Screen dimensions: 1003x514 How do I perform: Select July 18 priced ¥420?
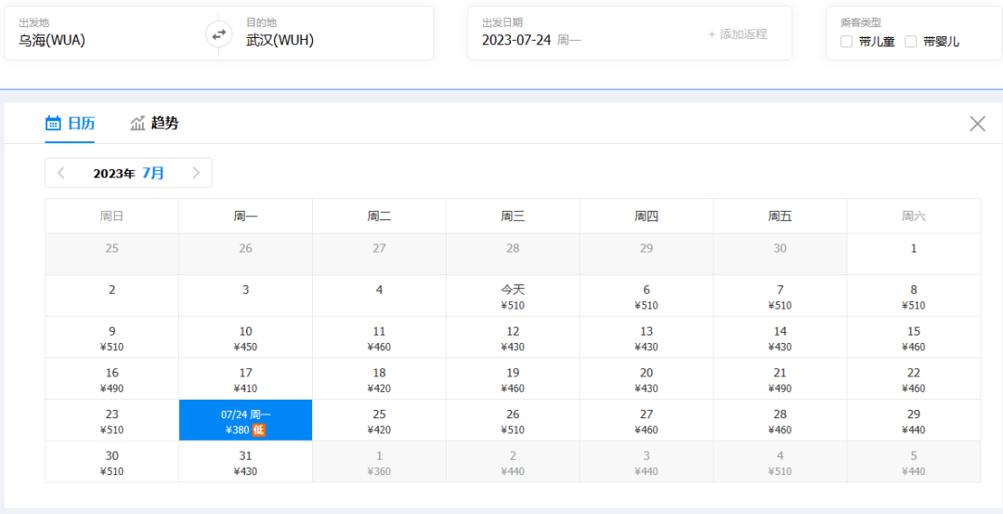tap(379, 379)
